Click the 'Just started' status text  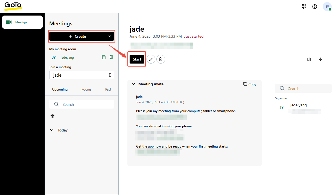[194, 36]
